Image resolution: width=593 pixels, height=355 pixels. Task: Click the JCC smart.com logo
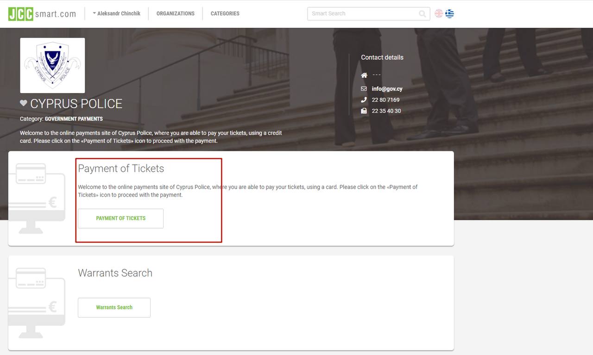point(42,14)
